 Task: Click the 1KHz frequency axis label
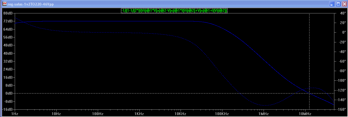[139, 113]
